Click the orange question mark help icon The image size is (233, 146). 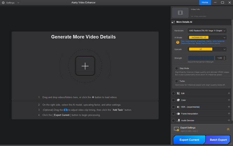coord(178,42)
